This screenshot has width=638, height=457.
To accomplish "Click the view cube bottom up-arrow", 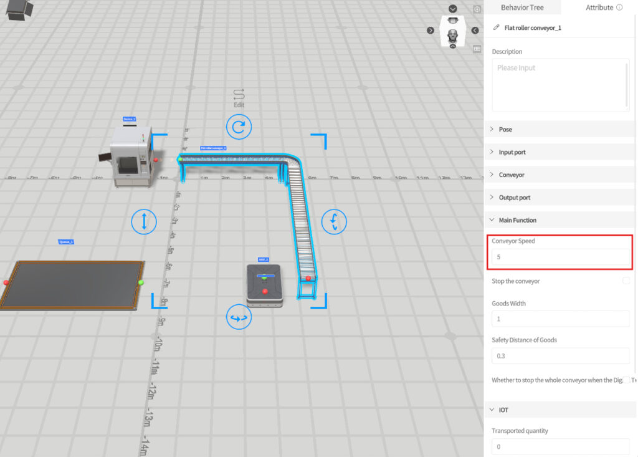I will [452, 46].
